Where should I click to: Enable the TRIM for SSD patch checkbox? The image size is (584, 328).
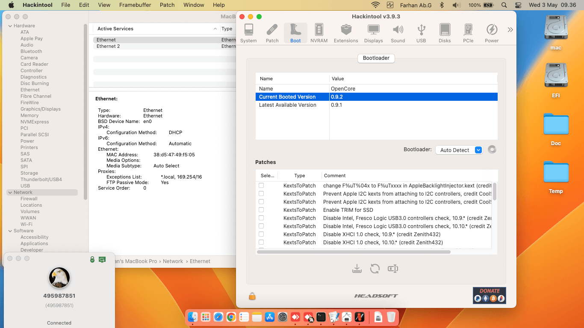(261, 210)
